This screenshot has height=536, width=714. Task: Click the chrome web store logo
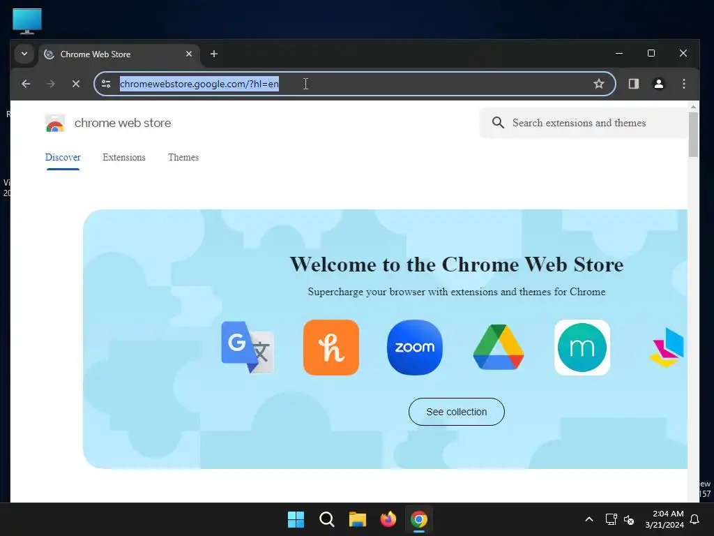(x=55, y=123)
